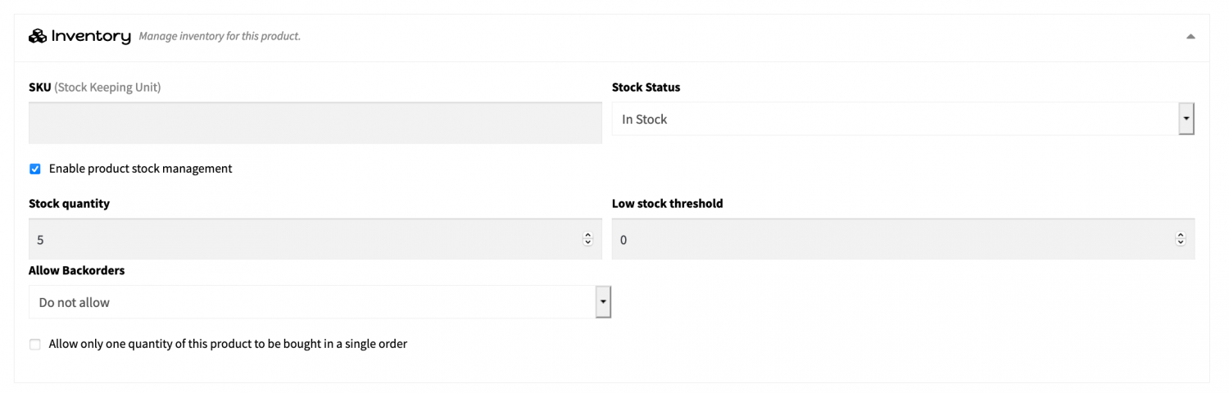
Task: Uncheck Enable product stock management checkbox
Action: 34,169
